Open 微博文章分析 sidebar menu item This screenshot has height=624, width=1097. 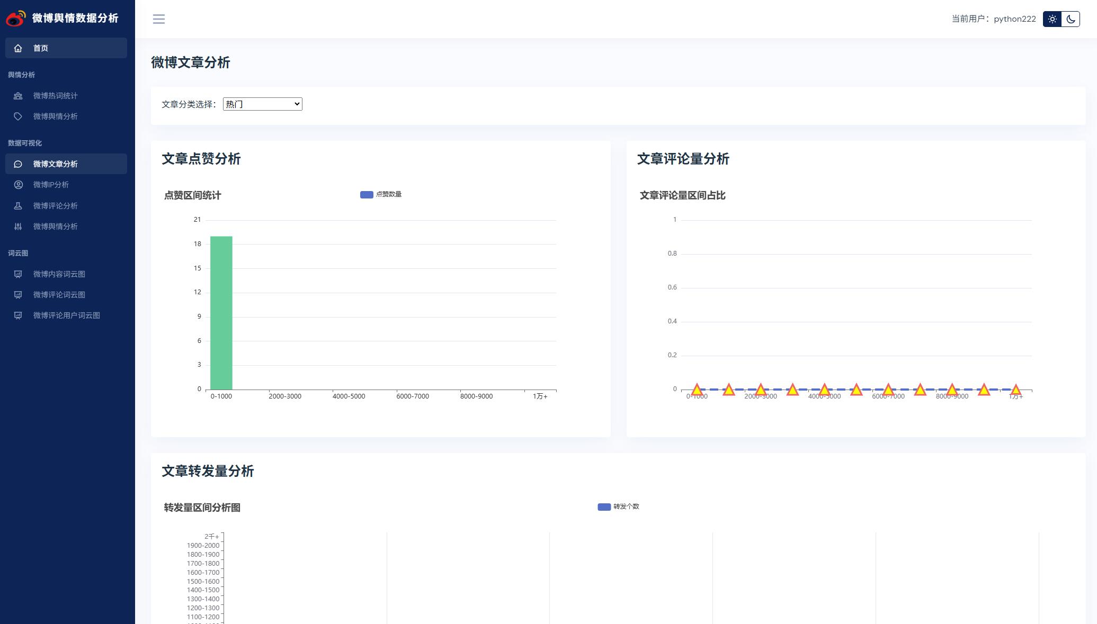click(56, 164)
